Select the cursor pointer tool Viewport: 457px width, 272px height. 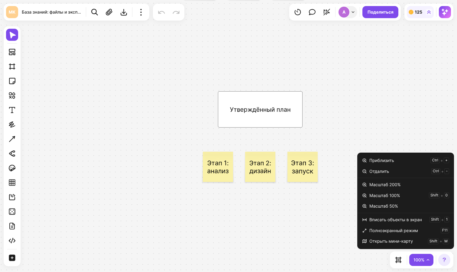tap(12, 35)
